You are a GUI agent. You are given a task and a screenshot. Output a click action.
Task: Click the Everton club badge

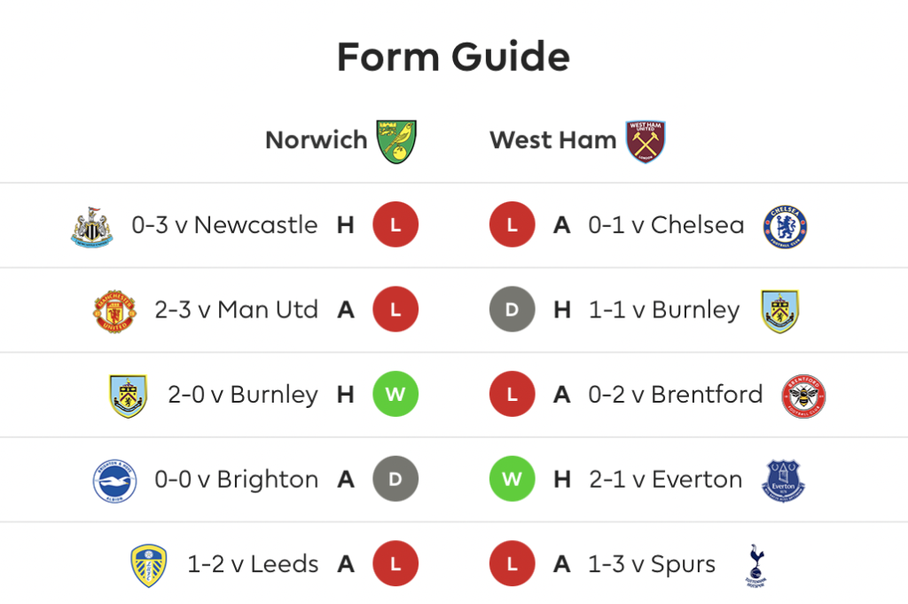783,481
